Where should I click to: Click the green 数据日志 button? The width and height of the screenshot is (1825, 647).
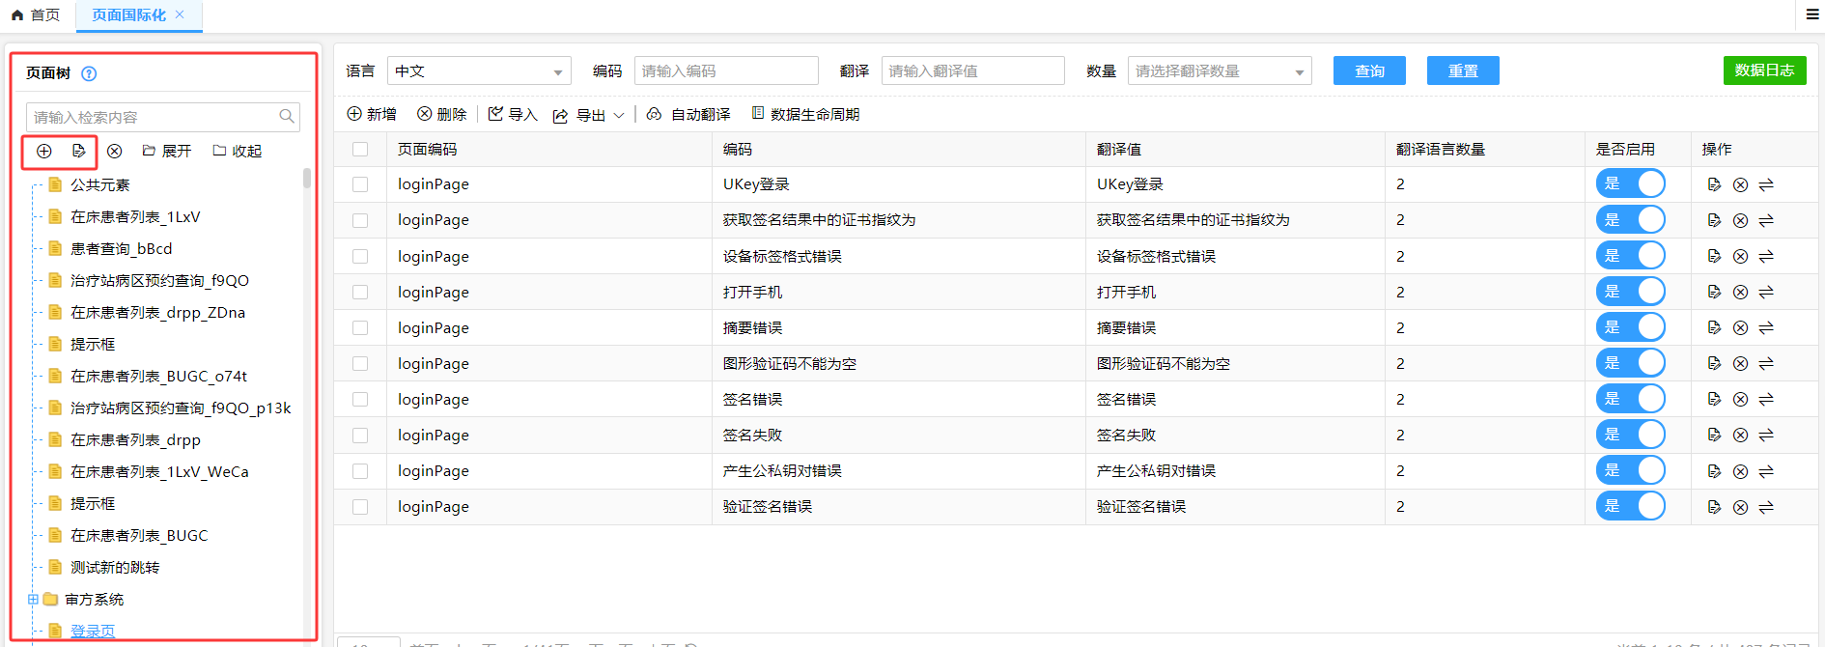point(1763,70)
